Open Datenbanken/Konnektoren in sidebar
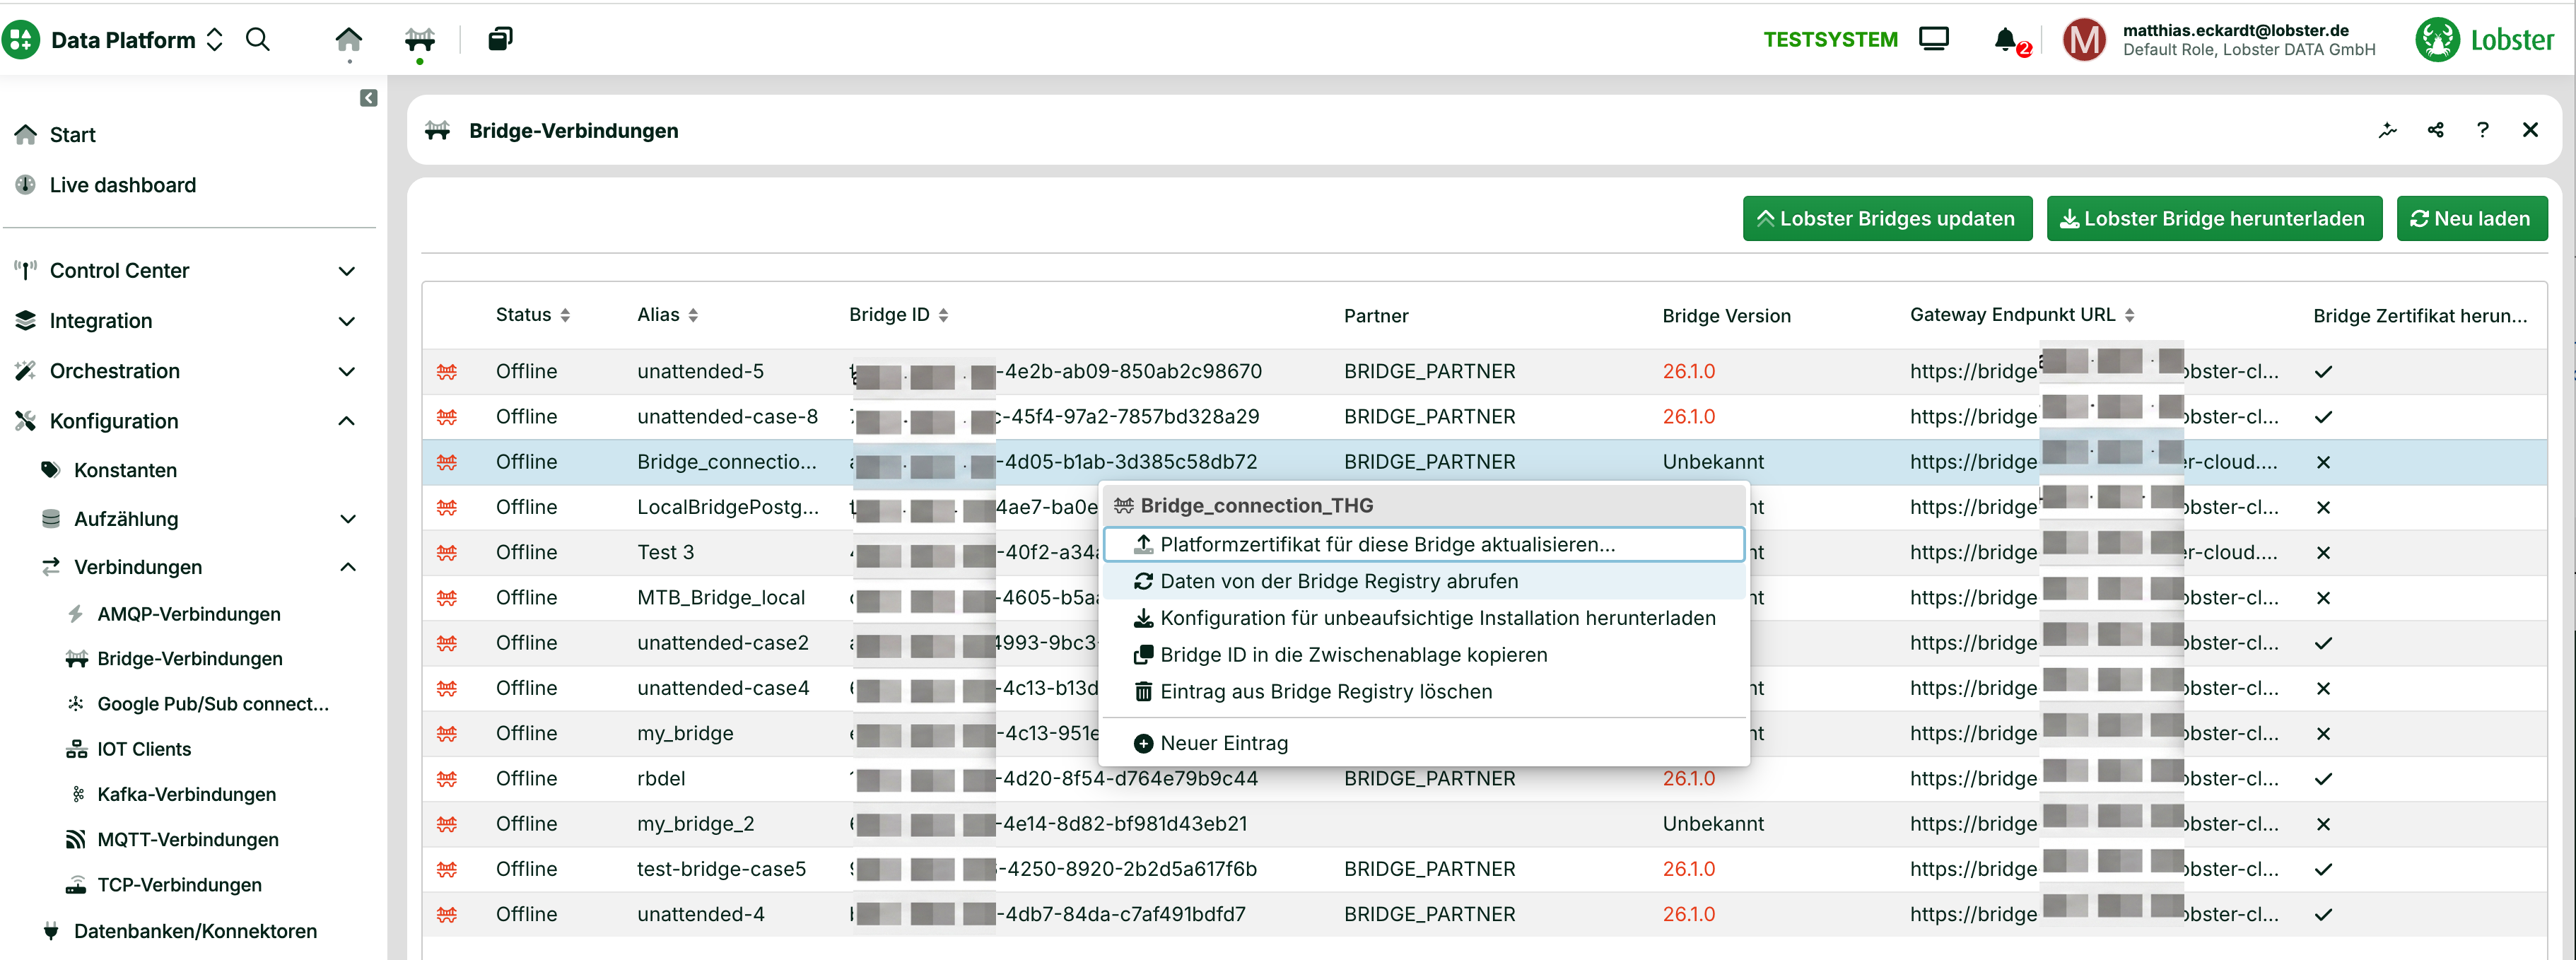Viewport: 2576px width, 960px height. point(195,931)
